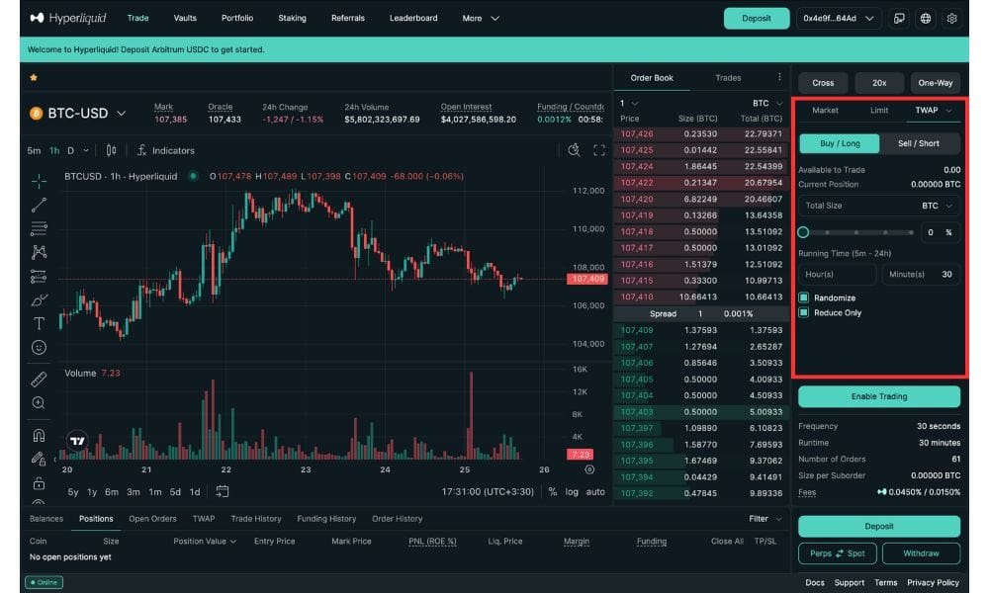This screenshot has height=593, width=989.
Task: Select the Text annotation tool
Action: coord(39,323)
